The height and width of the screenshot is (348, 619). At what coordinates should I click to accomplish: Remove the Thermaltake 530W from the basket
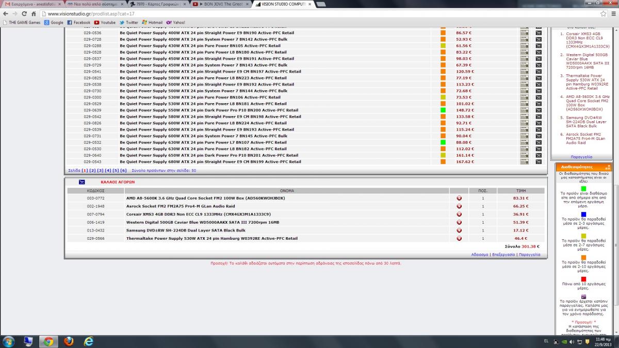[459, 239]
